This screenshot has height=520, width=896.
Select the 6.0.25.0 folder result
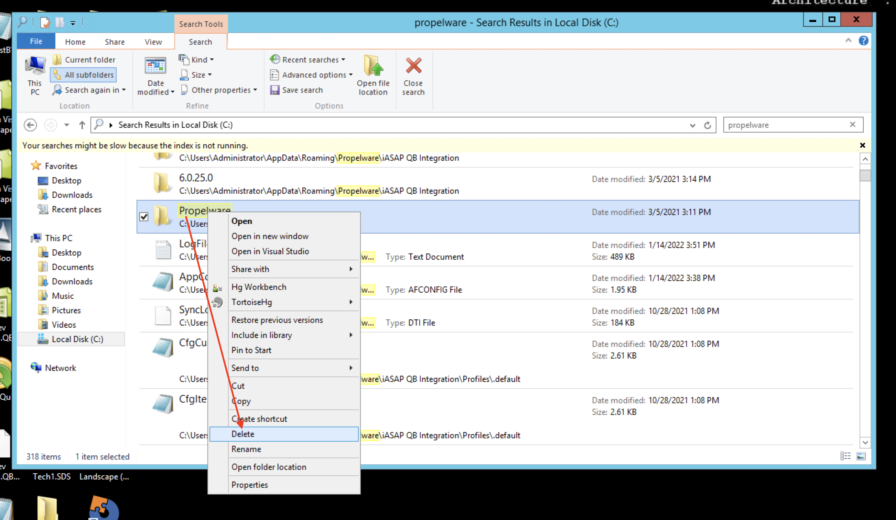pyautogui.click(x=498, y=184)
